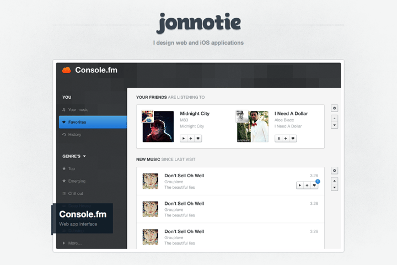Image resolution: width=397 pixels, height=265 pixels.
Task: Add I Need A Dollar to playlist
Action: [x=286, y=139]
